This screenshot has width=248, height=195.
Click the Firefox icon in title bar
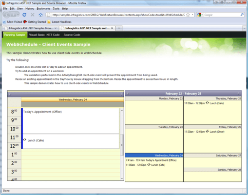click(3, 3)
